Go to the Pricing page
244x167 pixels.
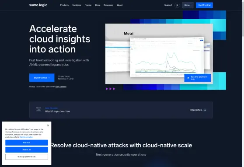[x=88, y=5]
